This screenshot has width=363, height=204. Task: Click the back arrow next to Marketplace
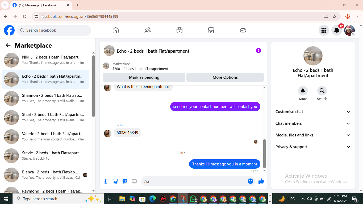(8, 45)
